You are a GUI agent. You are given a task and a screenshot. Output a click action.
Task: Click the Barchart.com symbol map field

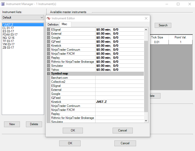120,78
